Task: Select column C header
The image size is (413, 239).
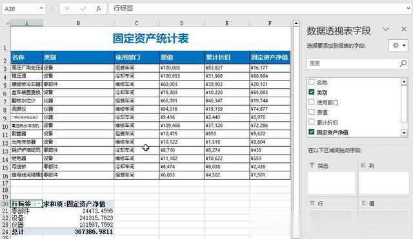Action: pyautogui.click(x=136, y=23)
